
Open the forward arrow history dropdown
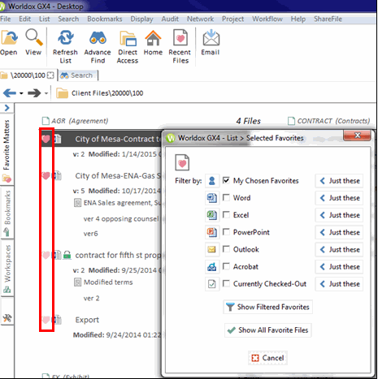[46, 93]
